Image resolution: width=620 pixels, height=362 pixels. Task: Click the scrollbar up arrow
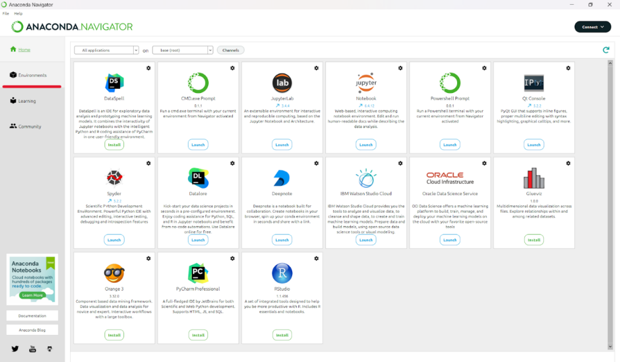click(x=610, y=63)
